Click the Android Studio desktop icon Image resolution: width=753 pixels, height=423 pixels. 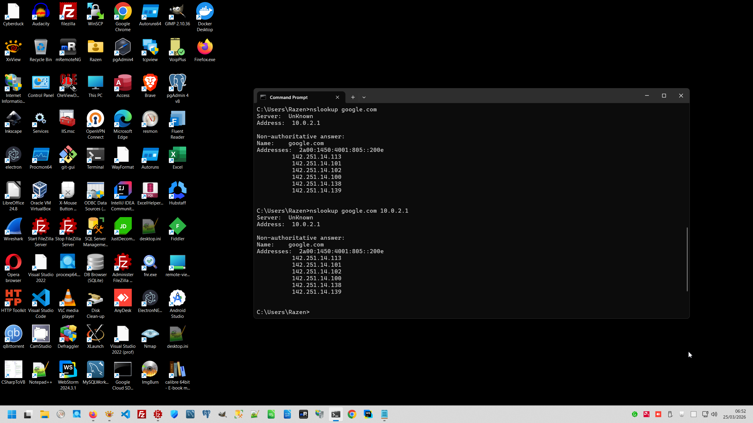click(x=177, y=298)
